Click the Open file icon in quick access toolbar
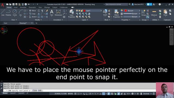 tap(10, 4)
